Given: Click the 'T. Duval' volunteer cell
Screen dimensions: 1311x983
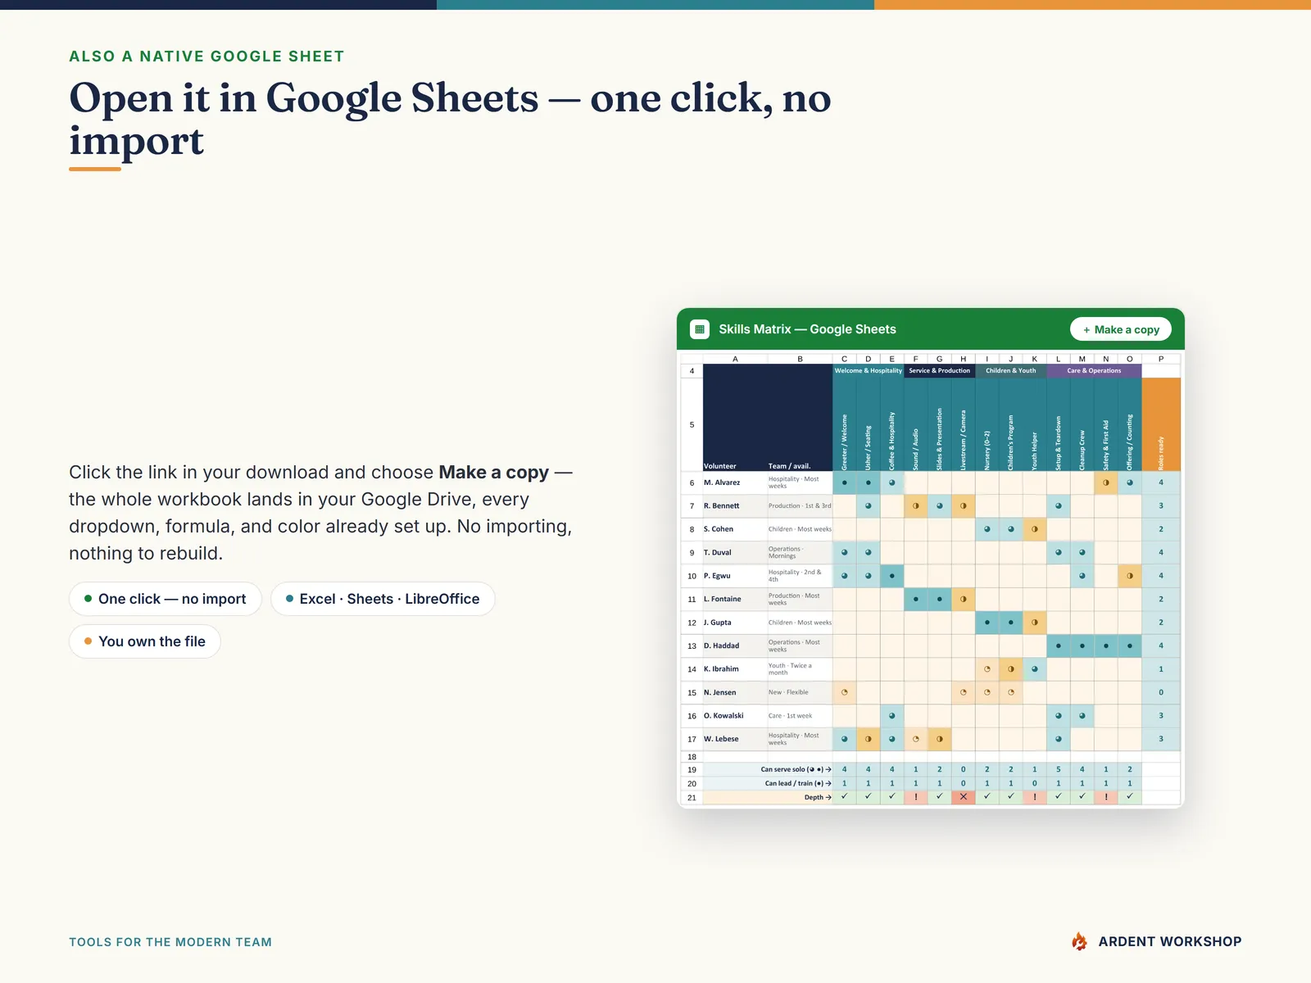Looking at the screenshot, I should 735,553.
